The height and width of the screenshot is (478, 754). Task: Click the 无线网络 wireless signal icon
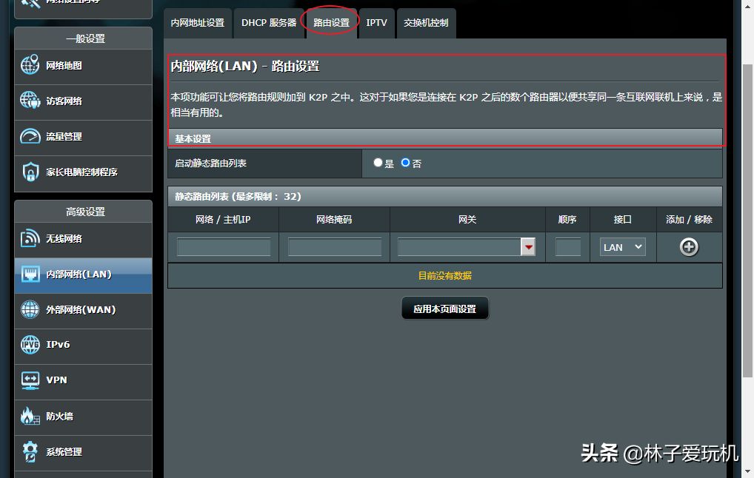pyautogui.click(x=30, y=238)
